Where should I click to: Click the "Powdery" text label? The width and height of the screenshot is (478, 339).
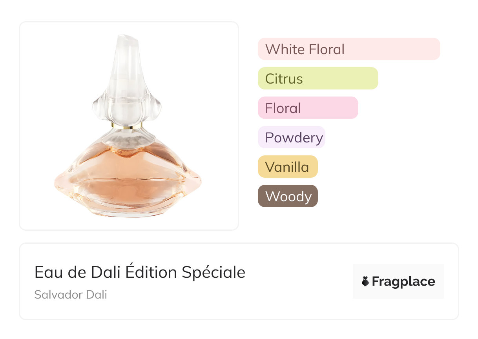(294, 137)
